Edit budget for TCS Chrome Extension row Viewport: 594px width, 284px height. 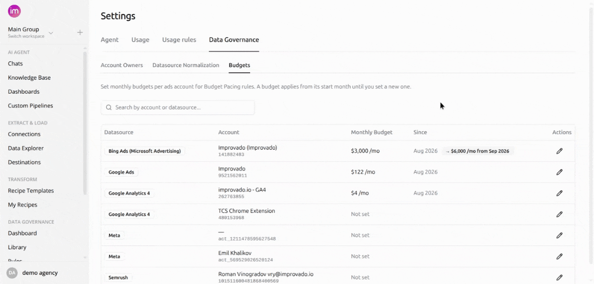[x=559, y=214]
